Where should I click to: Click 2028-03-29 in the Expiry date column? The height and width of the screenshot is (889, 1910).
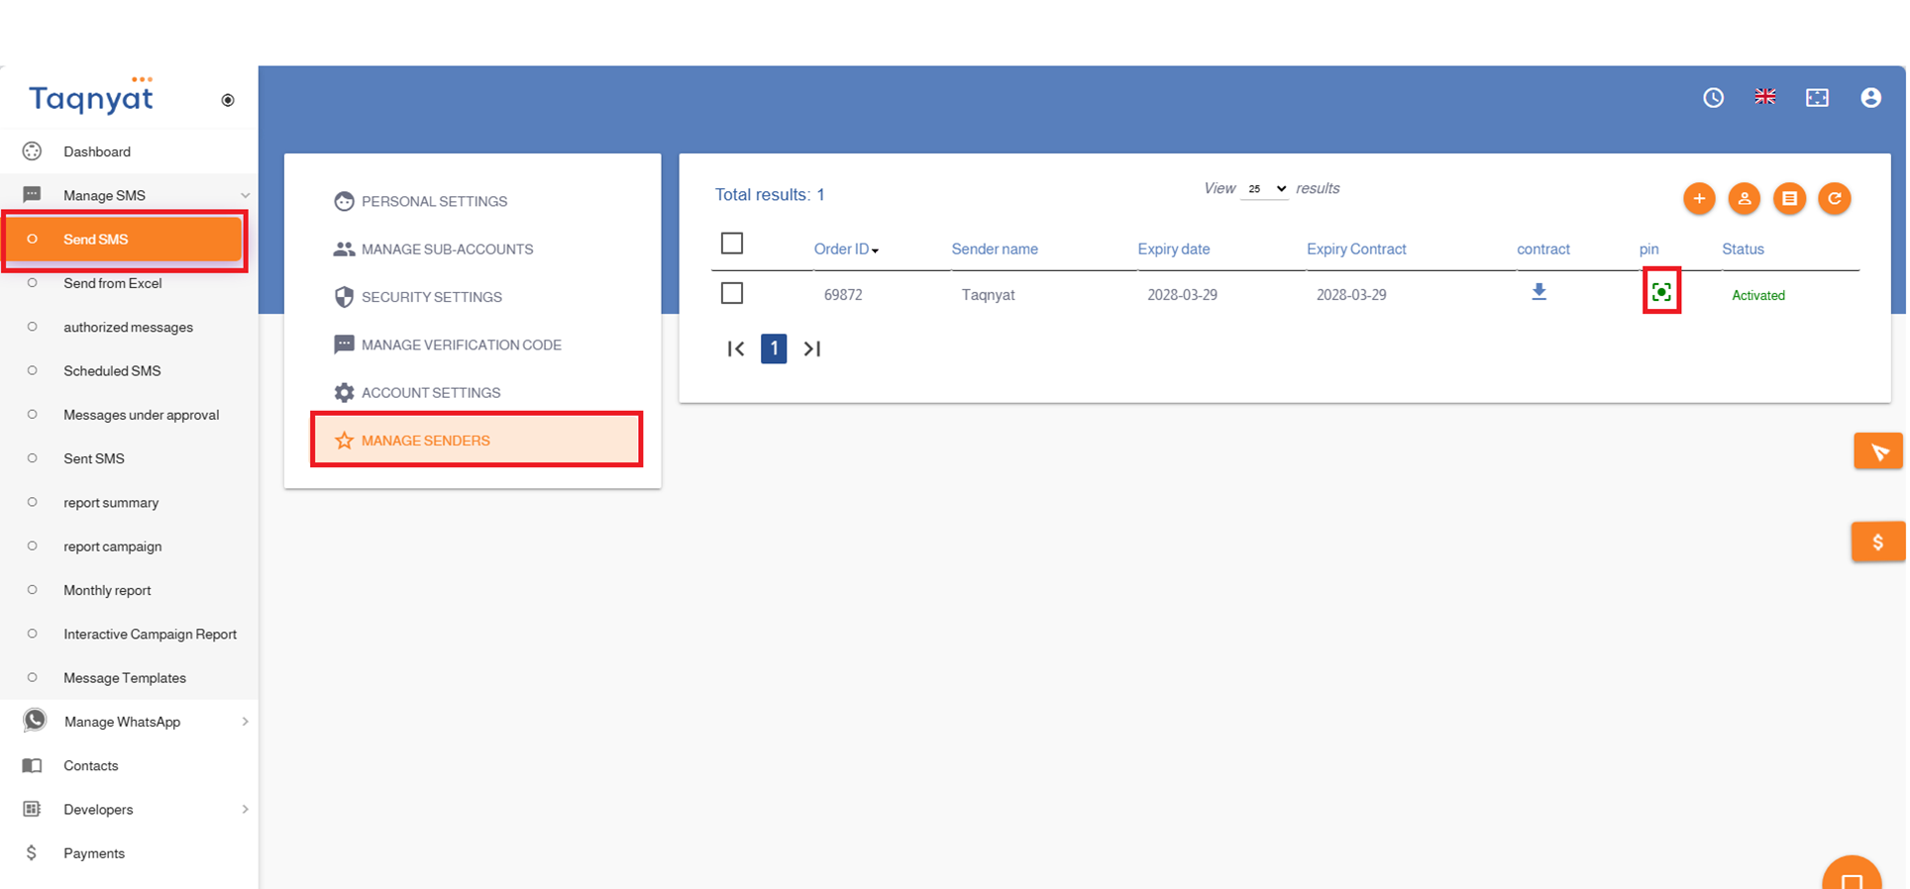tap(1182, 295)
